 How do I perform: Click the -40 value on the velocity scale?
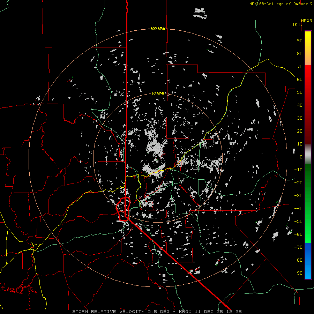298,209
